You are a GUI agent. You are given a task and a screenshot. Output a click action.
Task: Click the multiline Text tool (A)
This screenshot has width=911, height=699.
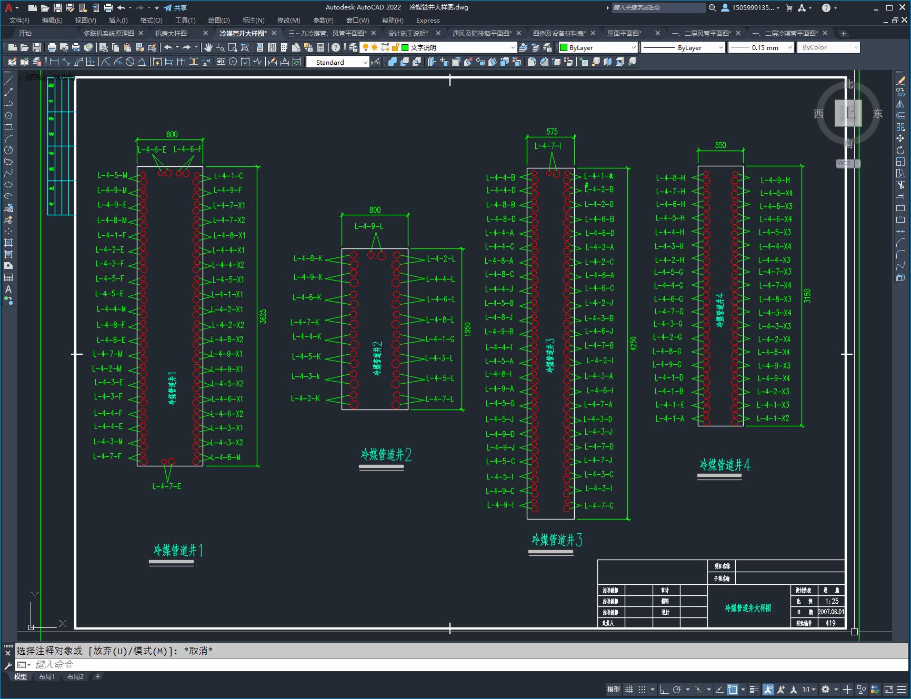click(x=8, y=289)
